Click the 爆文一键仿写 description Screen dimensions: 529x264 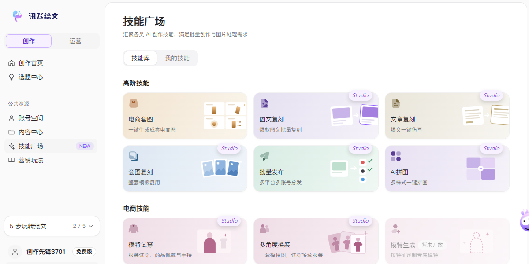point(406,130)
